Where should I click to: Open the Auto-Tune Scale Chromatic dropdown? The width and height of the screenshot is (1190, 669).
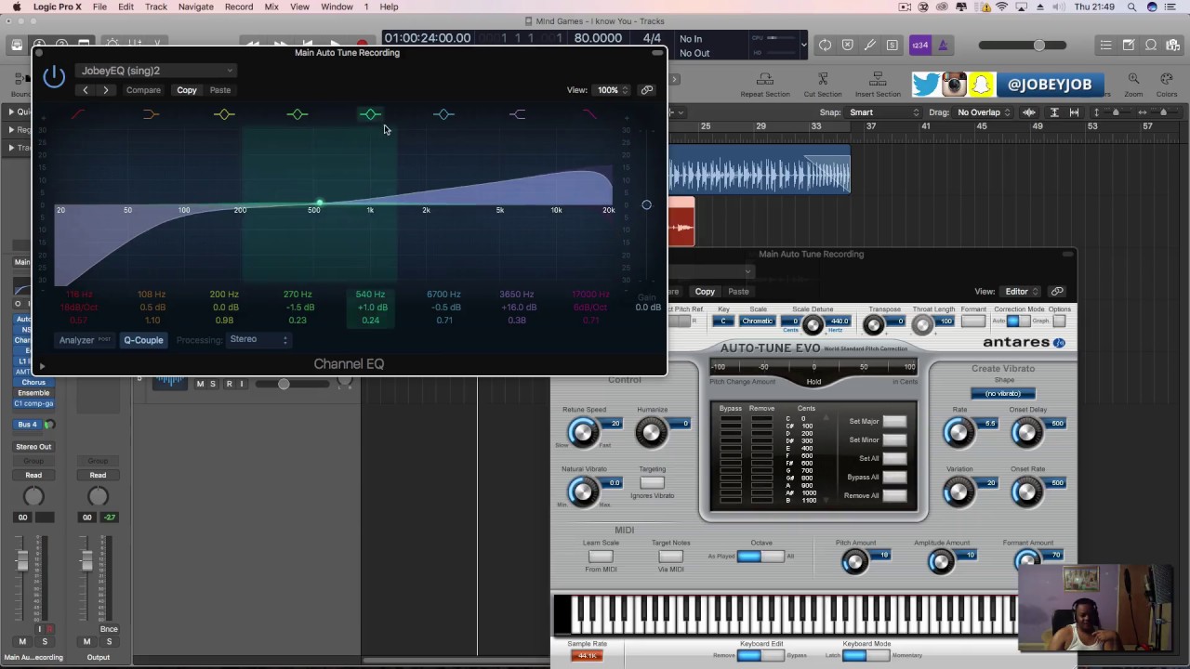[x=757, y=321]
